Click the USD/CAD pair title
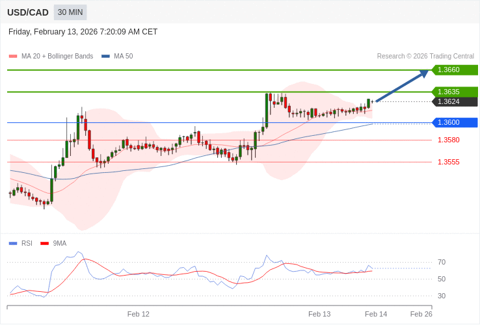The image size is (480, 325). coord(28,12)
